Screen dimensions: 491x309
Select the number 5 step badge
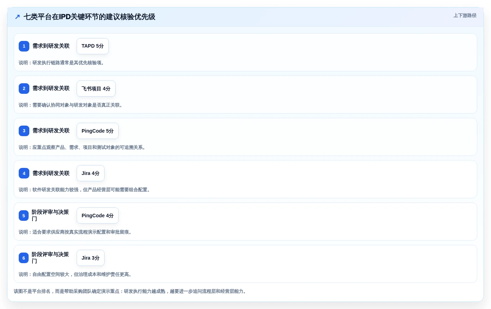point(24,216)
